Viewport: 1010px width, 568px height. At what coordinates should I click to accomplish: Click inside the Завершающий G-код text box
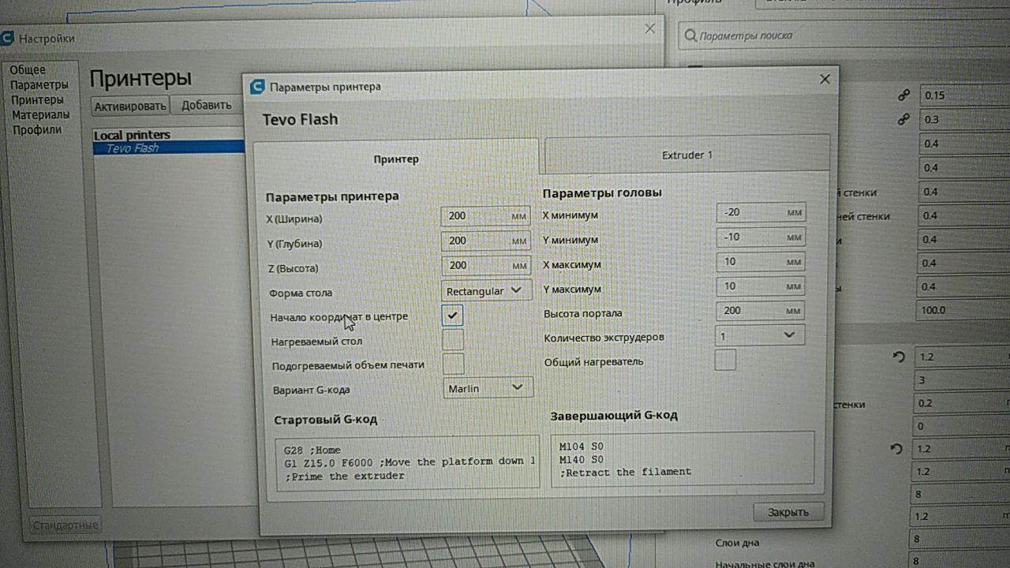point(683,458)
